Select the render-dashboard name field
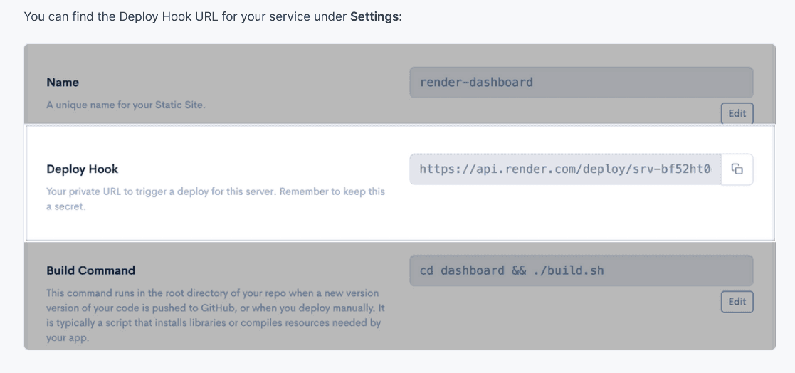This screenshot has width=795, height=373. point(581,82)
